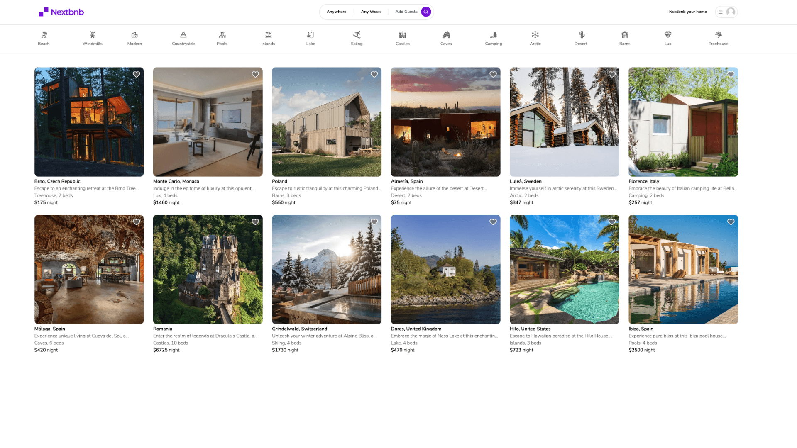Choose the Castles category icon

(402, 35)
